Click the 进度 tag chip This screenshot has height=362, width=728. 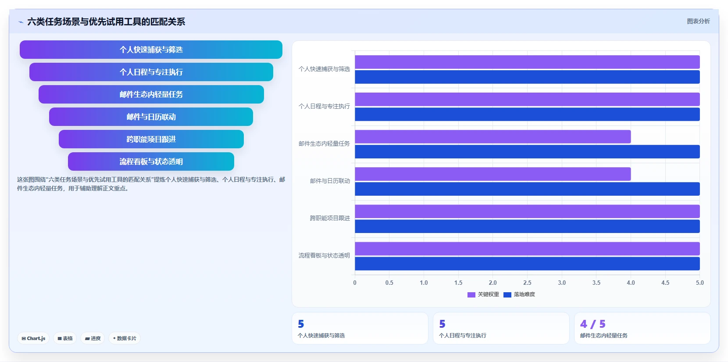93,338
